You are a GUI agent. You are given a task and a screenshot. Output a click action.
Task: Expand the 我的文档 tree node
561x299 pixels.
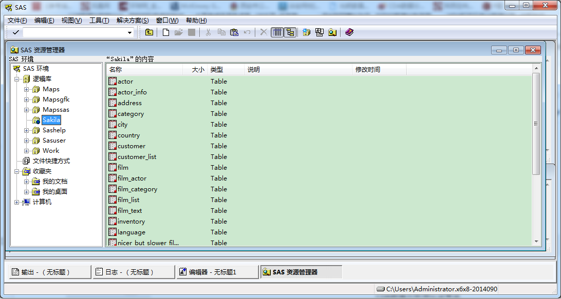(27, 182)
